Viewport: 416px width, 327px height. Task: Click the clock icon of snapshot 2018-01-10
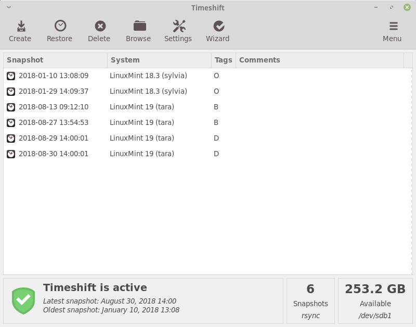tap(11, 76)
